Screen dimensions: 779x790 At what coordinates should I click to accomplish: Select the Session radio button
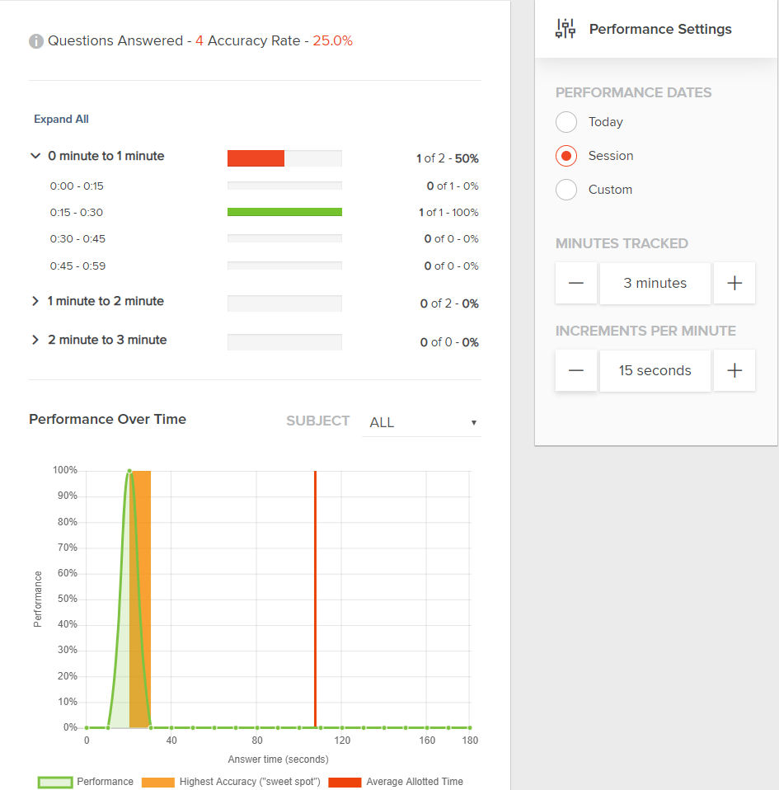pyautogui.click(x=566, y=156)
